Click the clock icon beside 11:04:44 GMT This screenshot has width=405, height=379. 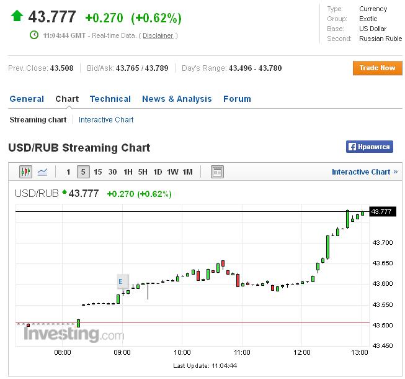point(34,35)
